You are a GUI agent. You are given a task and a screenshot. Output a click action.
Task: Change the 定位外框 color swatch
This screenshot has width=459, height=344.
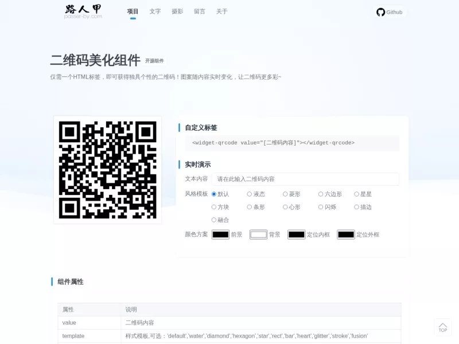click(x=346, y=234)
